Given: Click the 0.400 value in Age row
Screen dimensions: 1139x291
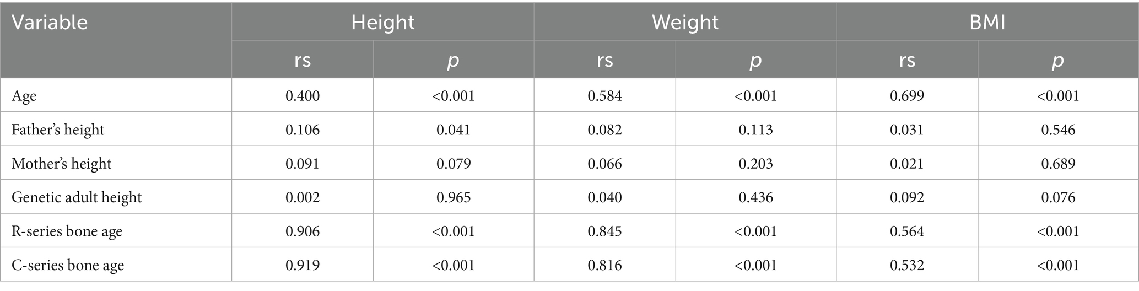Looking at the screenshot, I should pos(303,96).
